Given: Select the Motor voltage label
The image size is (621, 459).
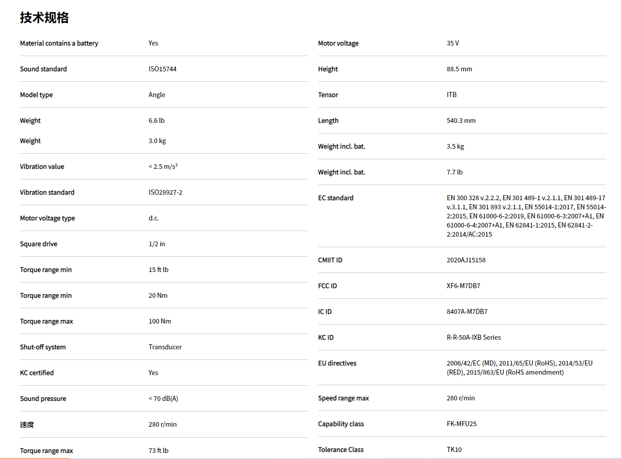Looking at the screenshot, I should coord(338,43).
